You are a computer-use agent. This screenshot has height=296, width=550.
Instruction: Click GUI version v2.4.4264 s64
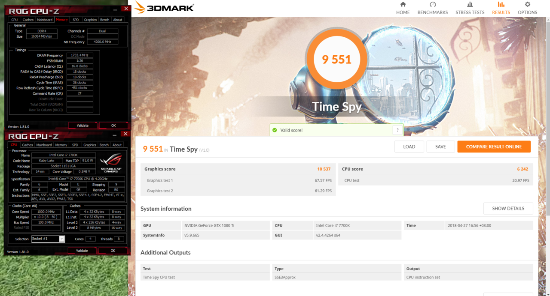coord(329,235)
